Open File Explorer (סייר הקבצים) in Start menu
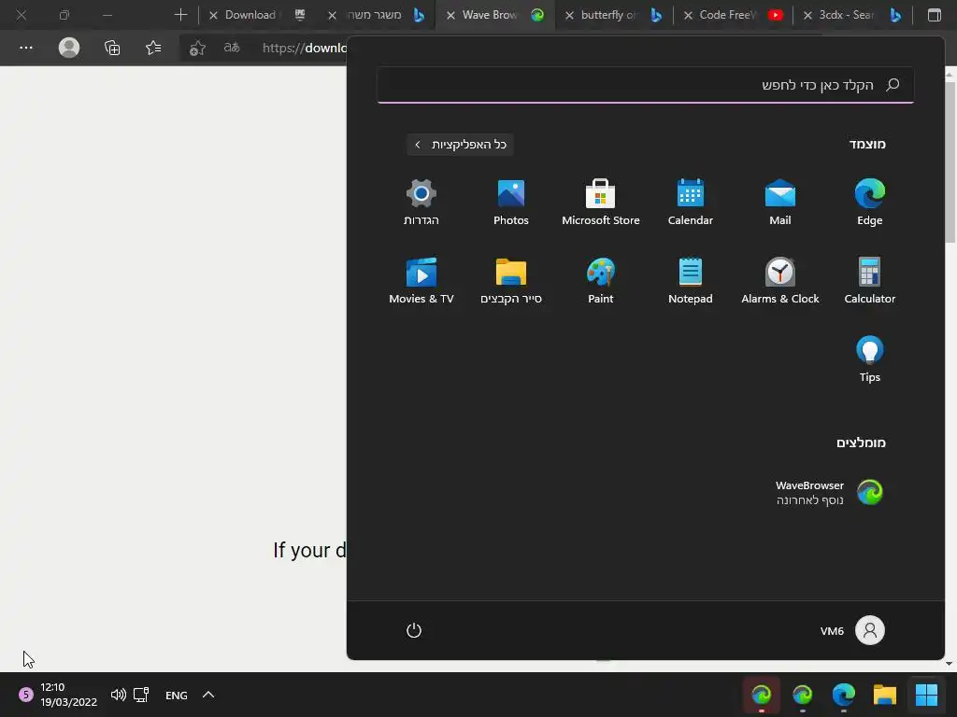Image resolution: width=957 pixels, height=717 pixels. [511, 281]
